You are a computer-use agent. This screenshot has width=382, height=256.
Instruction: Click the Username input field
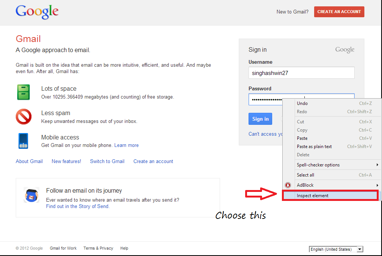[301, 73]
